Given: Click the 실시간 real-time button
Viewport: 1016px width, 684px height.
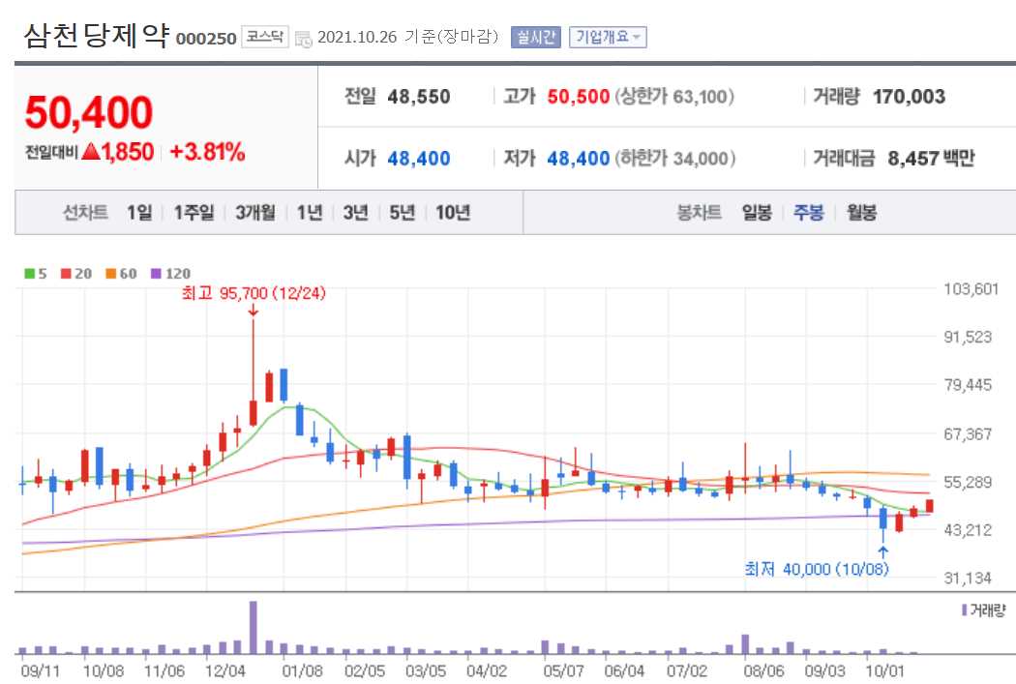Looking at the screenshot, I should click(535, 37).
